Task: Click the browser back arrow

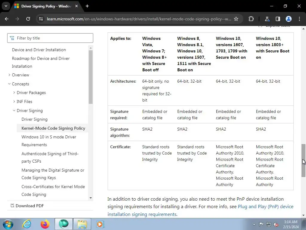Action: pos(7,19)
